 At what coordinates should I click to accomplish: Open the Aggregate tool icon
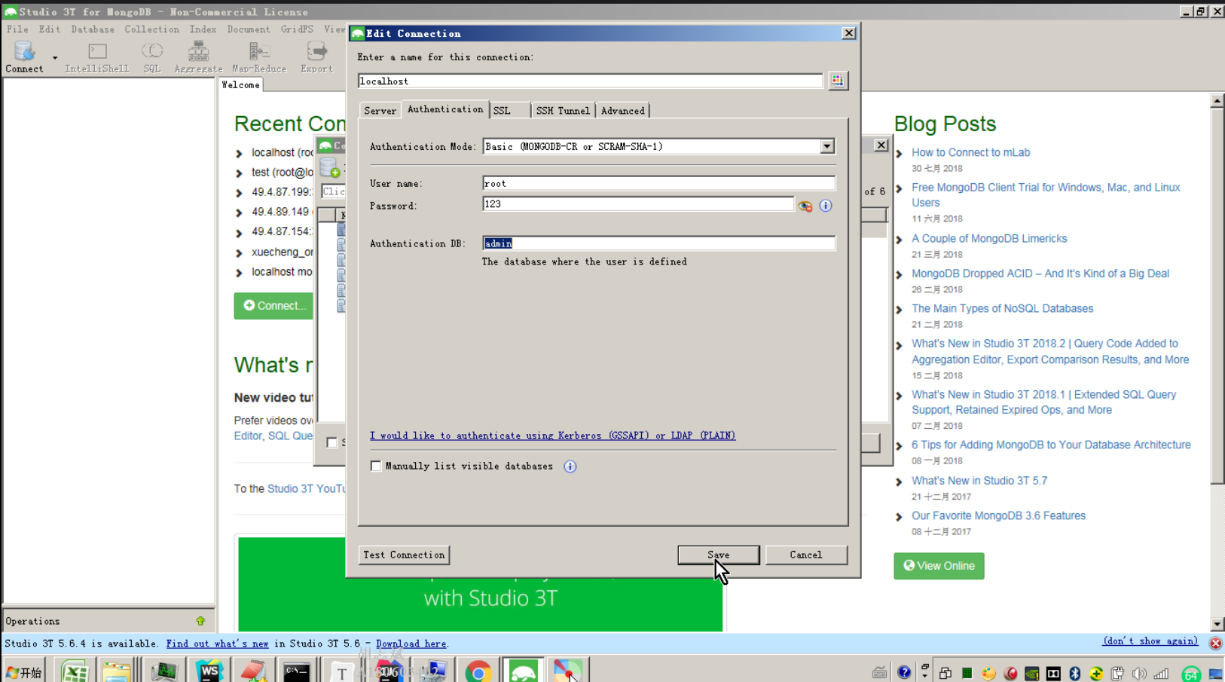pos(199,57)
